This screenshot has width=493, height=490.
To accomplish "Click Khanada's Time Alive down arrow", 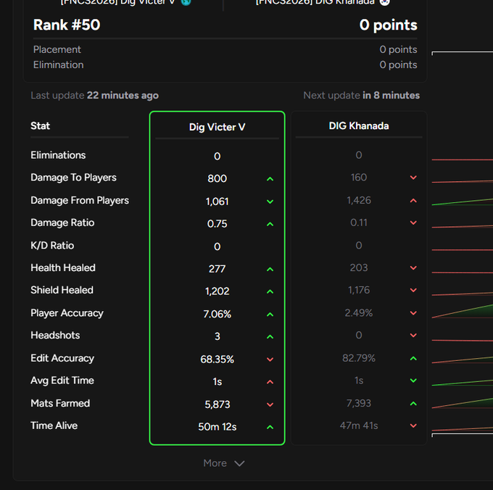I will [x=413, y=426].
